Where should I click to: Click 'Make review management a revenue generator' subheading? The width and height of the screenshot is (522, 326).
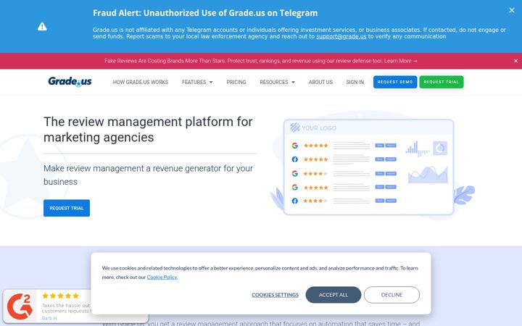(148, 175)
